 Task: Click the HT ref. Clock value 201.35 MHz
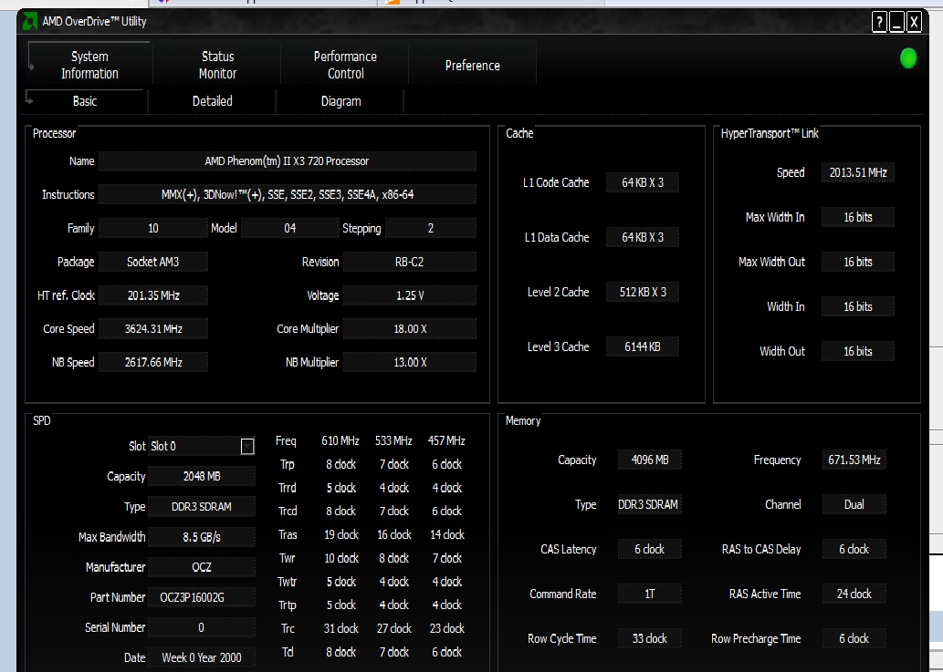tap(153, 295)
